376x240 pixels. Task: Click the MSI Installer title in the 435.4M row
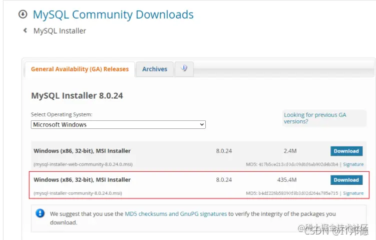point(82,180)
